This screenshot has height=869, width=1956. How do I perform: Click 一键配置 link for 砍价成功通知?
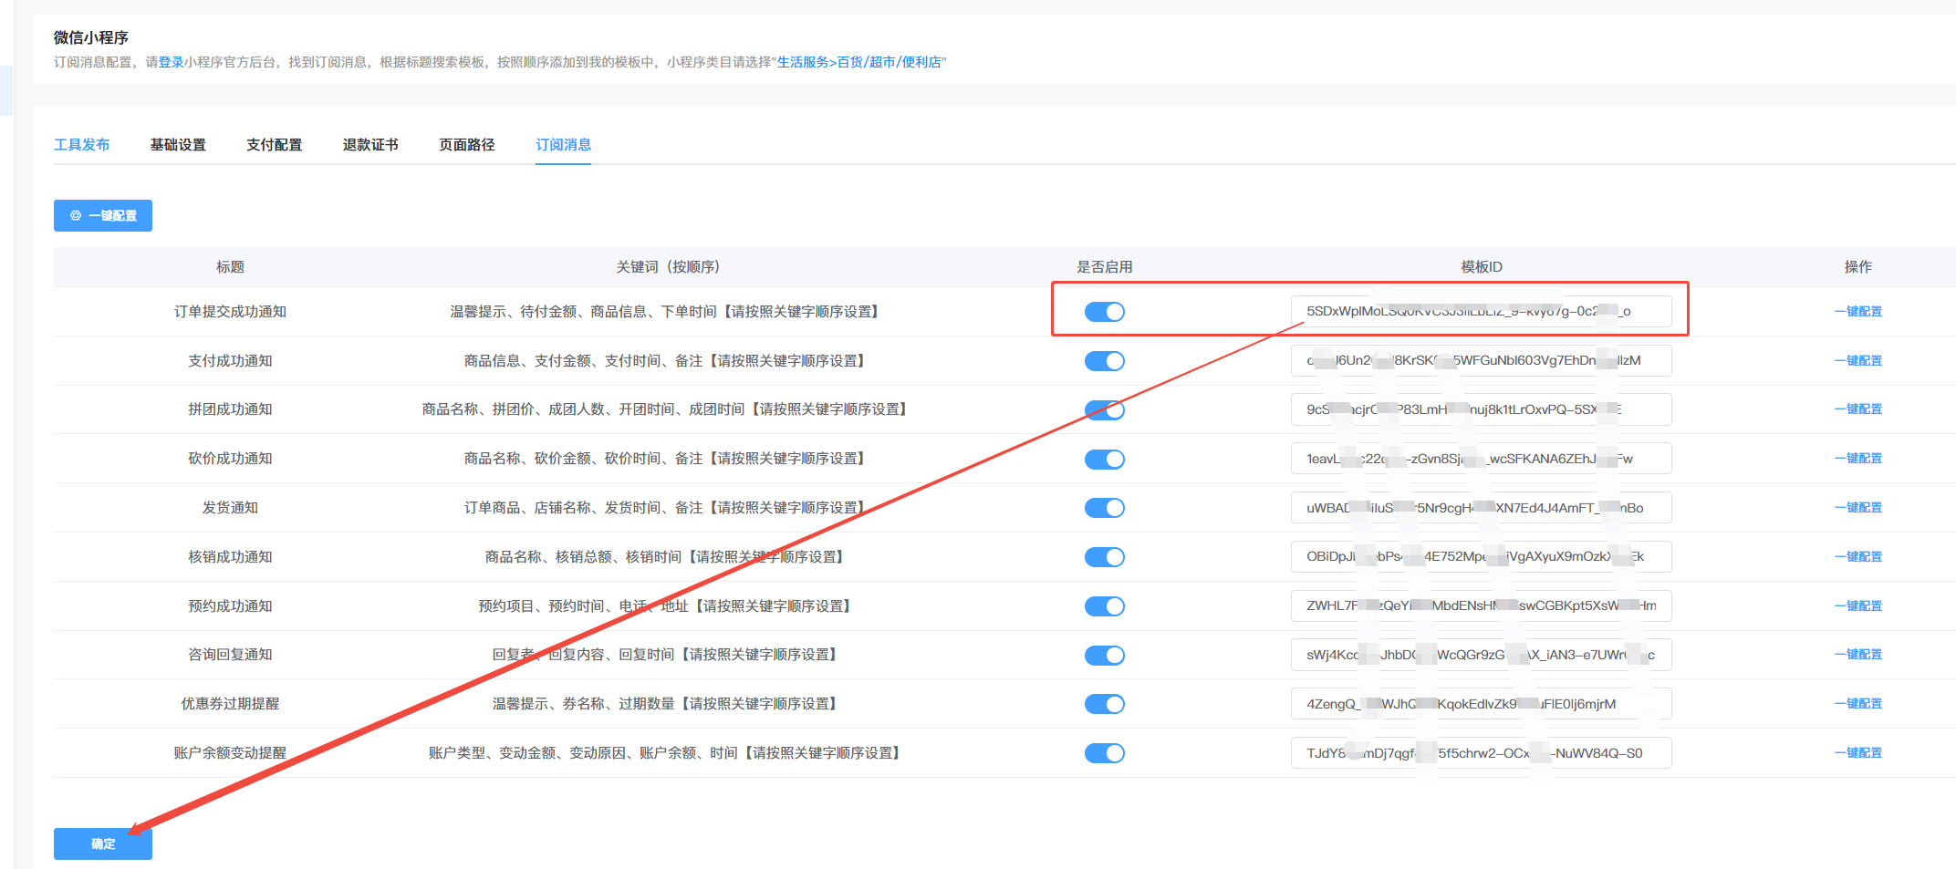[1857, 459]
